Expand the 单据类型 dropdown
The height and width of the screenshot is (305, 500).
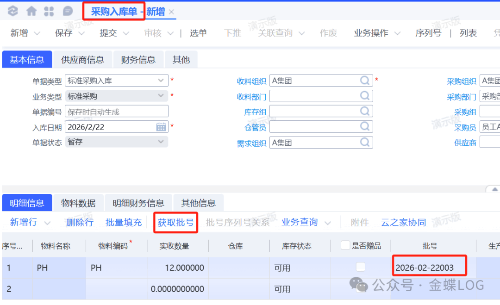161,81
